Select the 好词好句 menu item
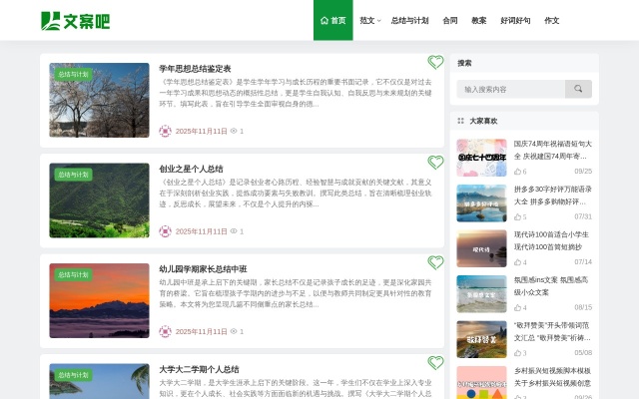The width and height of the screenshot is (639, 399). (x=515, y=20)
